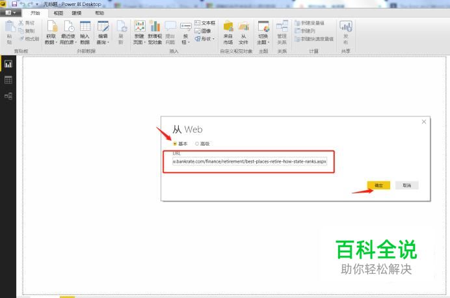Screen dimensions: 450x298
Task: Insert a Text Box (文本框)
Action: (x=205, y=23)
